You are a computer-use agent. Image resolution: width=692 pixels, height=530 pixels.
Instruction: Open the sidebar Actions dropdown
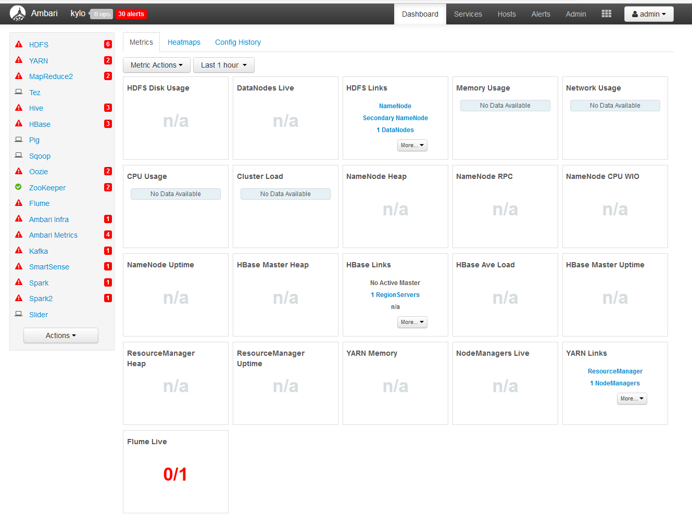(x=61, y=335)
